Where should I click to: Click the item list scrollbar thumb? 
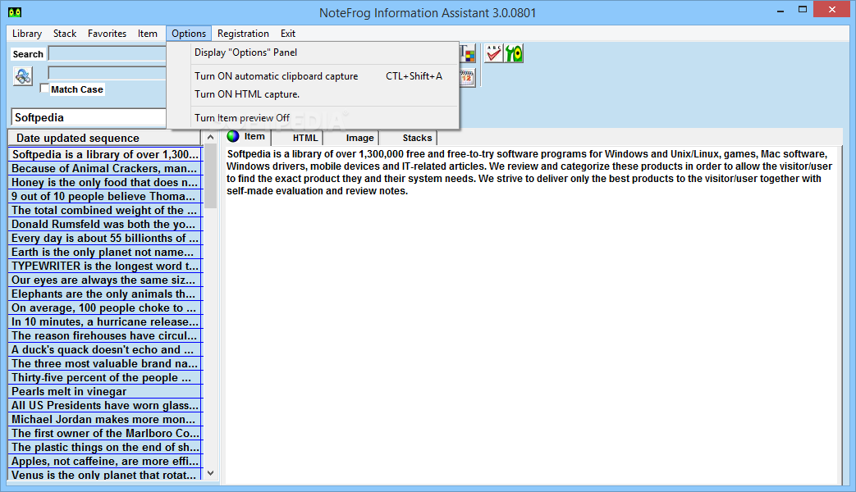click(210, 177)
